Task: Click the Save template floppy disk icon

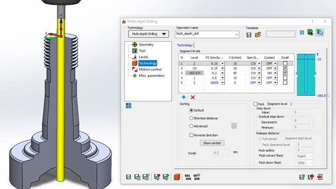Action: pyautogui.click(x=248, y=34)
